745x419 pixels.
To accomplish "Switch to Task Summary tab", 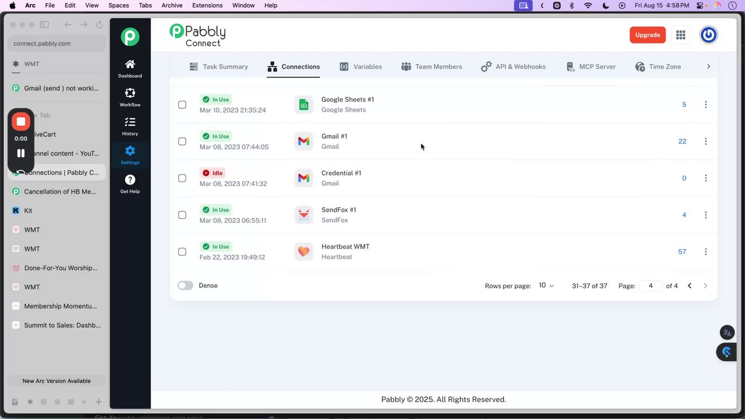I will click(219, 67).
